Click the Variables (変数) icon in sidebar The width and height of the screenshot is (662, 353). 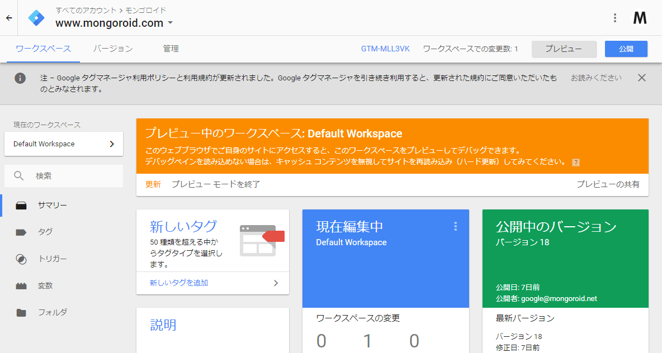point(21,286)
